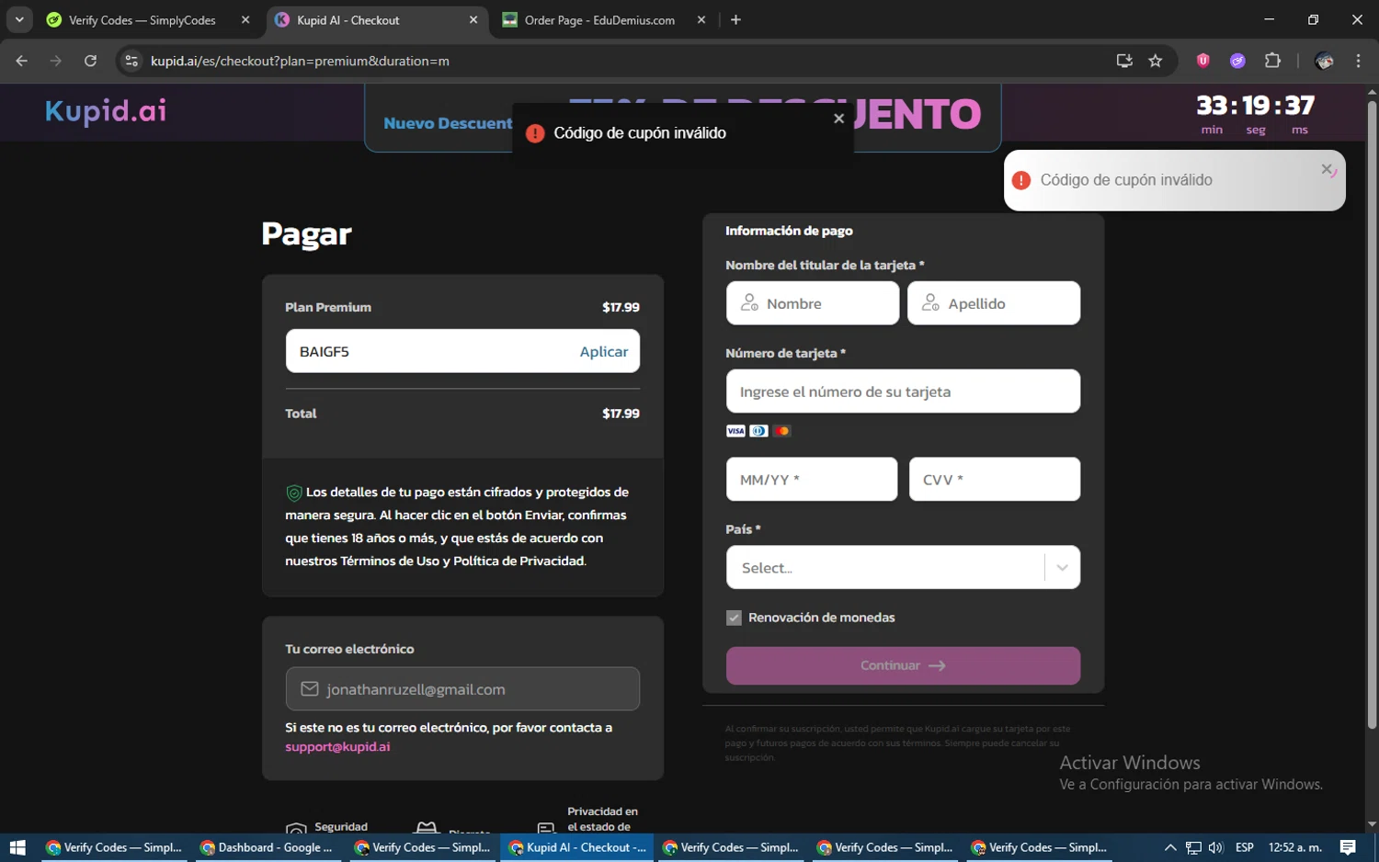
Task: Click the Kupid.ai logo
Action: pos(106,111)
